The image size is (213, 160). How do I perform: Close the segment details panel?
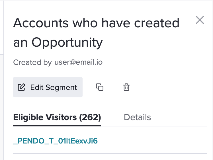[x=200, y=20]
